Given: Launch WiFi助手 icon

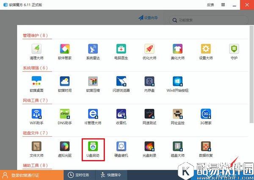Looking at the screenshot, I should (x=36, y=114).
